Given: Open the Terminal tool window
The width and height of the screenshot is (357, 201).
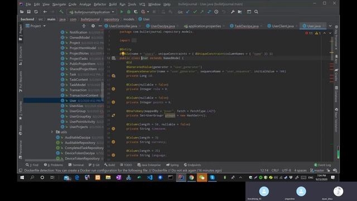Looking at the screenshot, I should [x=76, y=165].
